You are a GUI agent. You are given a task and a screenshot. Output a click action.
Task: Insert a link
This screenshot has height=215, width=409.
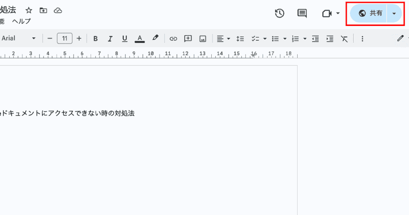coord(173,39)
